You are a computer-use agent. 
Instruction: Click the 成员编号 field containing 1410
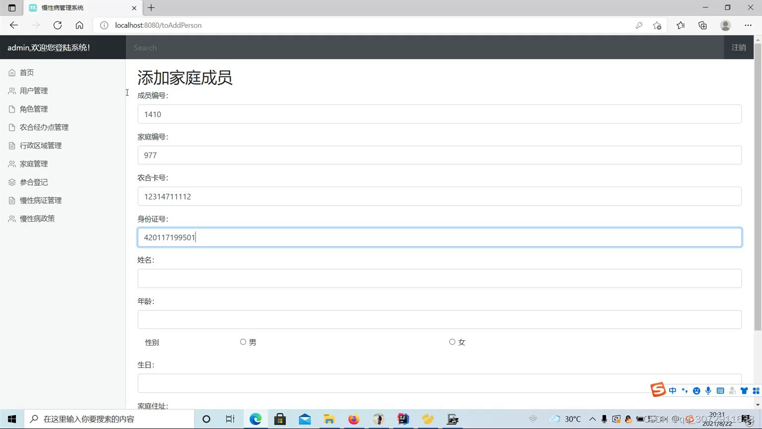(x=440, y=114)
